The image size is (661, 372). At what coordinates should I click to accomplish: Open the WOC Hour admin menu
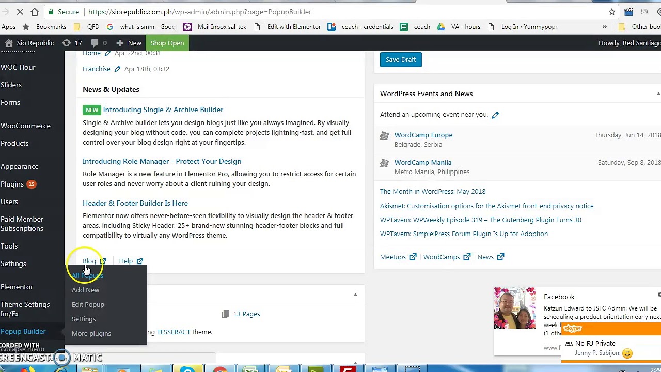tap(18, 67)
